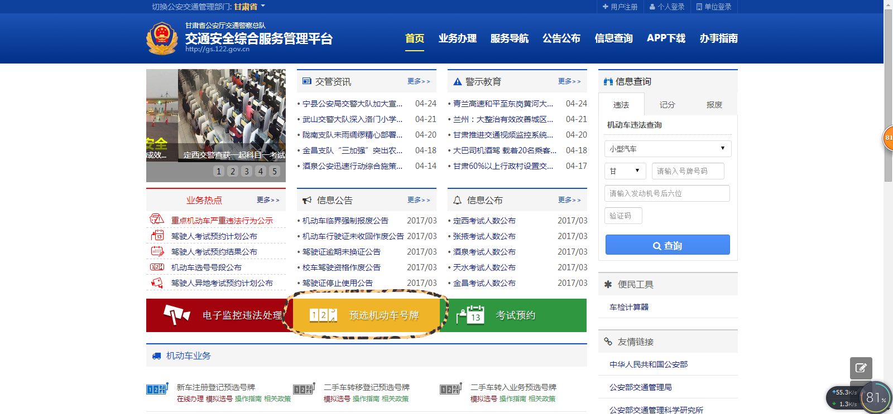The height and width of the screenshot is (414, 893).
Task: Click the 验证码 captcha input field
Action: click(x=623, y=216)
